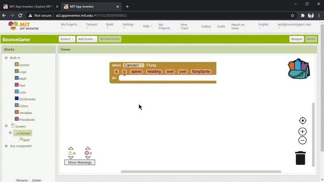Open the Screen1 dropdown button

pos(67,39)
